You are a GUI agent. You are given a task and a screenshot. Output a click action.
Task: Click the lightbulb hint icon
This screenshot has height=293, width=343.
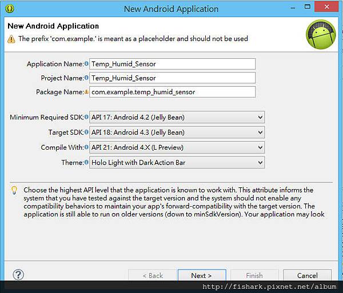[x=14, y=190]
